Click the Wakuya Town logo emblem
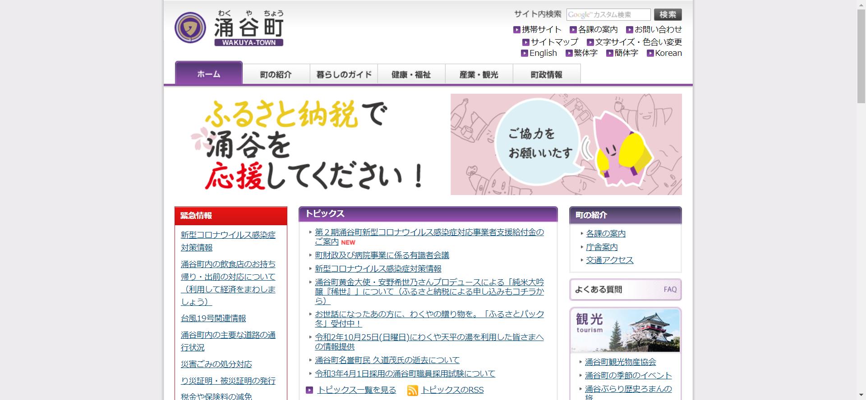Image resolution: width=866 pixels, height=400 pixels. click(190, 27)
